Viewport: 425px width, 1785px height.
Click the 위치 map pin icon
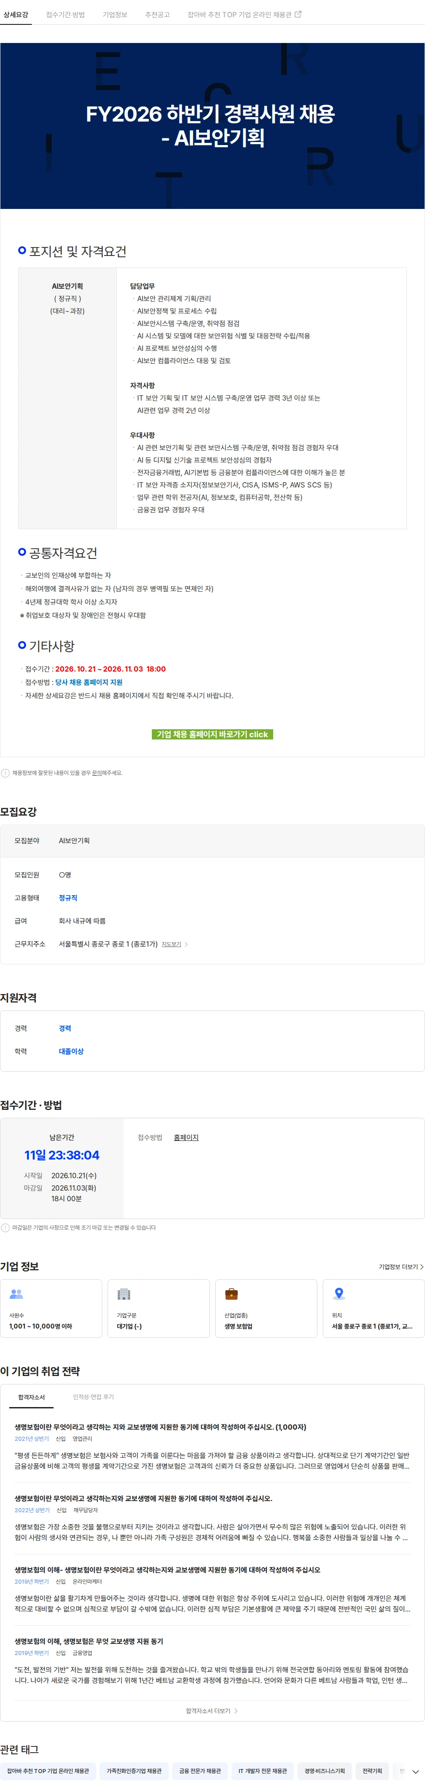click(x=339, y=1293)
